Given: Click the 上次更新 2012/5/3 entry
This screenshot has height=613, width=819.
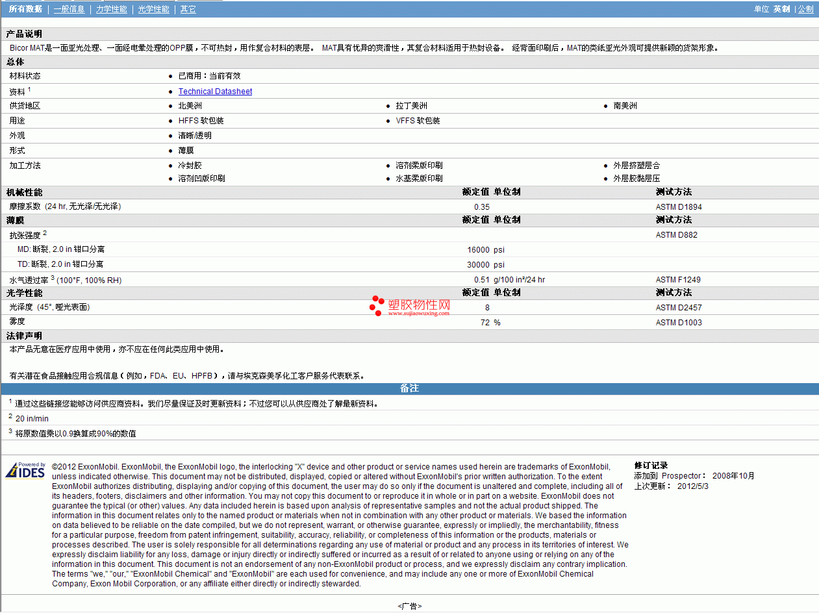Looking at the screenshot, I should click(x=671, y=486).
